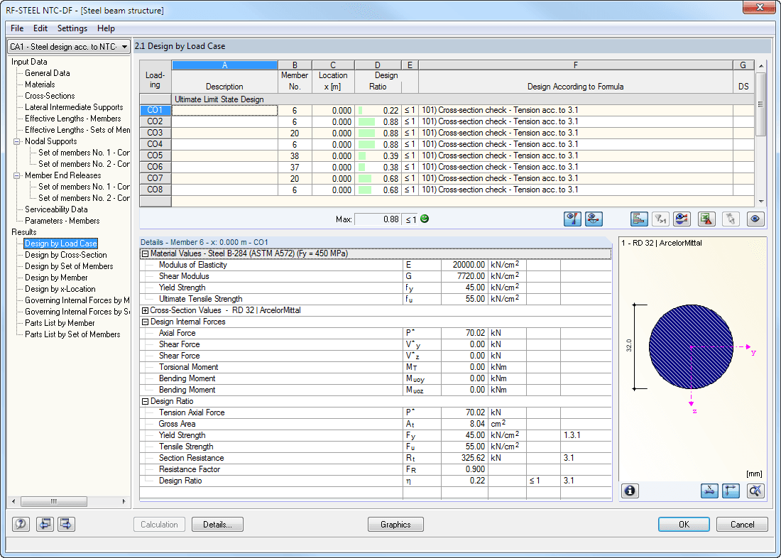The image size is (781, 558).
Task: Click the info button below the cross-section view
Action: pos(630,491)
